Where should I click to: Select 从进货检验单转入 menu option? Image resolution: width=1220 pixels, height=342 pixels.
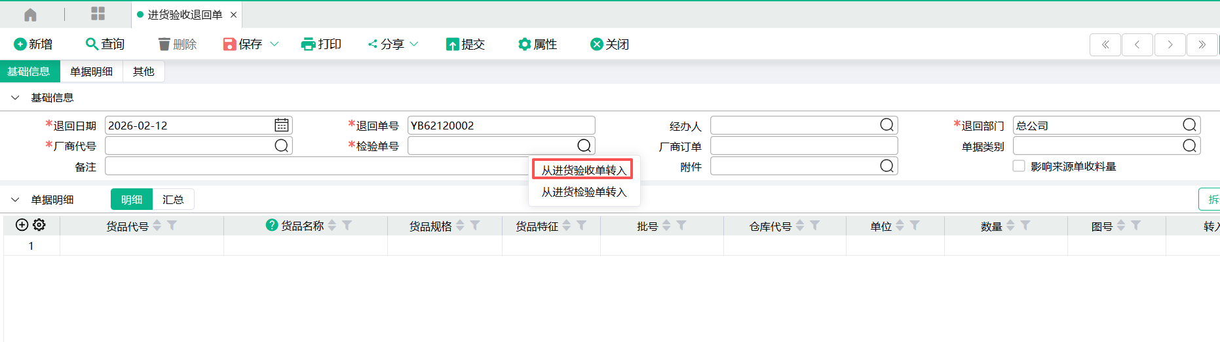(x=584, y=192)
